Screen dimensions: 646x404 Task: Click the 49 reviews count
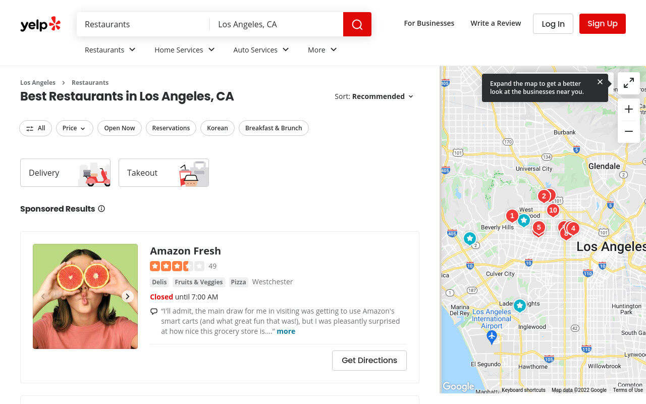tap(212, 266)
